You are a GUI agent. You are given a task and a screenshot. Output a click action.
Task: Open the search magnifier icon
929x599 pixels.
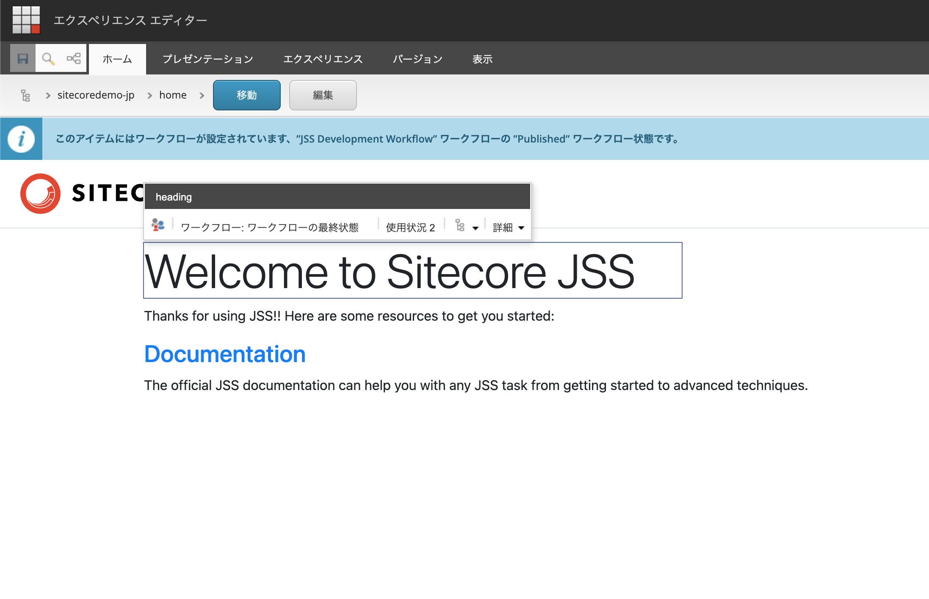pyautogui.click(x=48, y=58)
